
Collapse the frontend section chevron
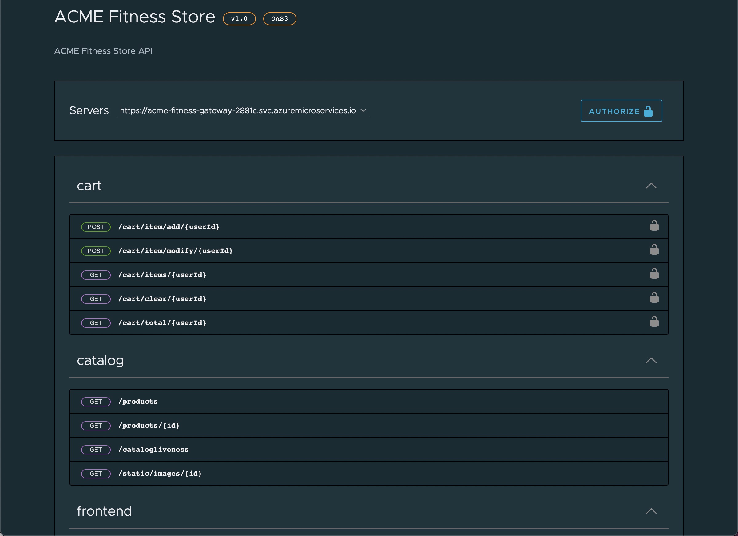(651, 511)
